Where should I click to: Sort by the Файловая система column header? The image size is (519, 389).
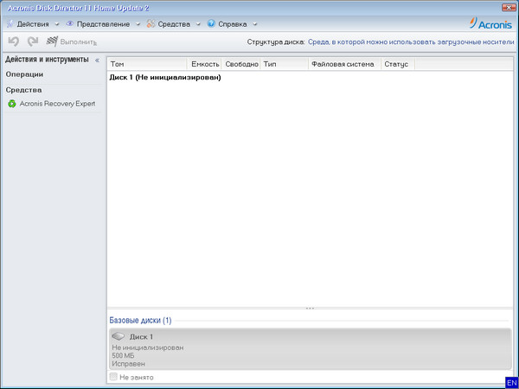click(x=344, y=64)
